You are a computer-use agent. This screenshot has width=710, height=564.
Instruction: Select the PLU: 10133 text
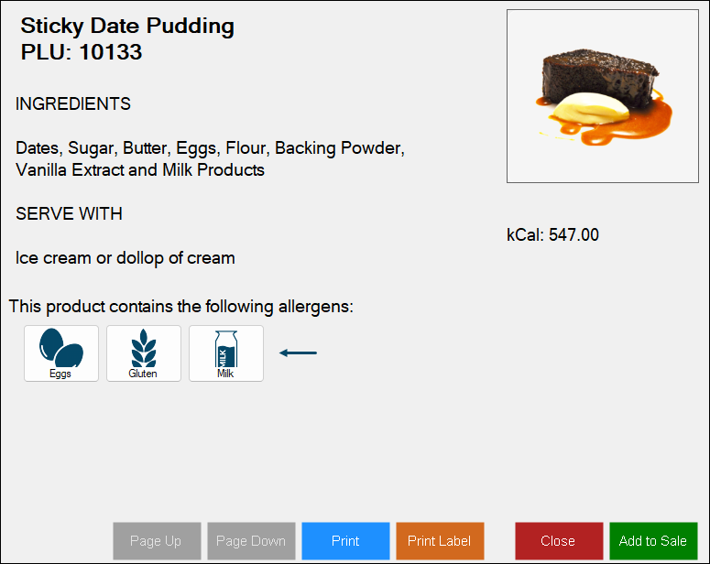point(82,52)
